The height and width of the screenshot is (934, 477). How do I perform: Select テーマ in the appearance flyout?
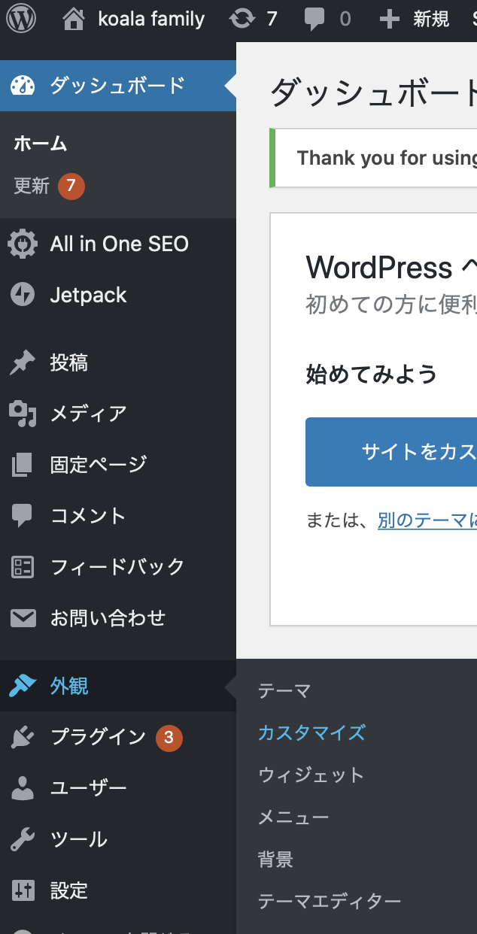tap(284, 690)
